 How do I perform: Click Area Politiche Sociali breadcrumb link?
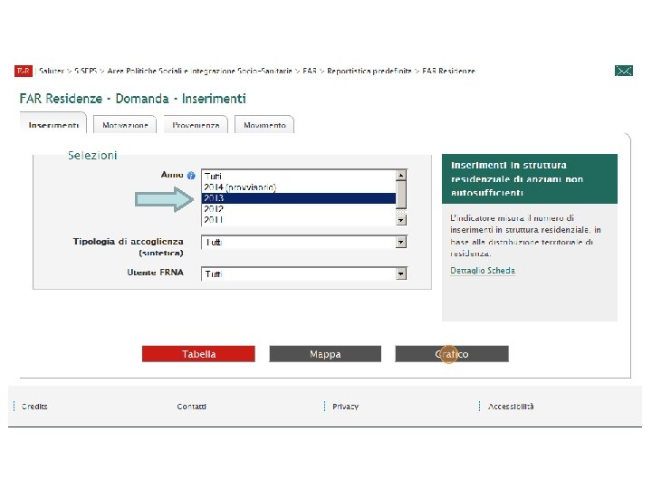click(x=199, y=72)
